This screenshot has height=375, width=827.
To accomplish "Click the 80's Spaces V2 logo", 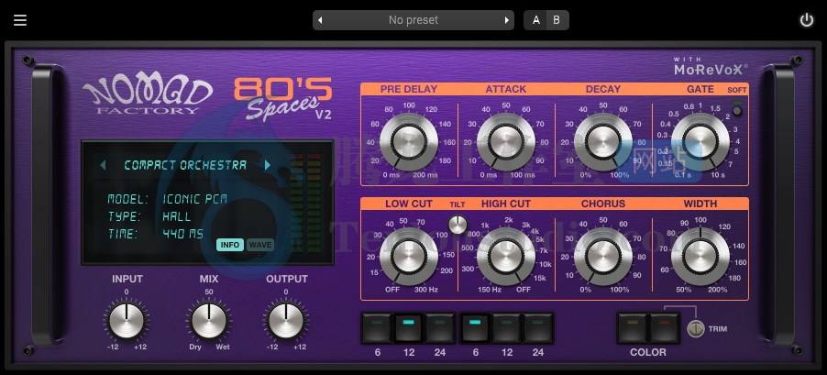I will 283,99.
